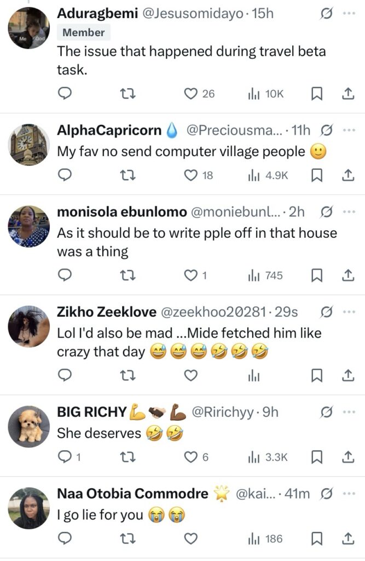Viewport: 365px width, 561px height.
Task: Retweet AlphaCapricorn's post
Action: coord(128,175)
